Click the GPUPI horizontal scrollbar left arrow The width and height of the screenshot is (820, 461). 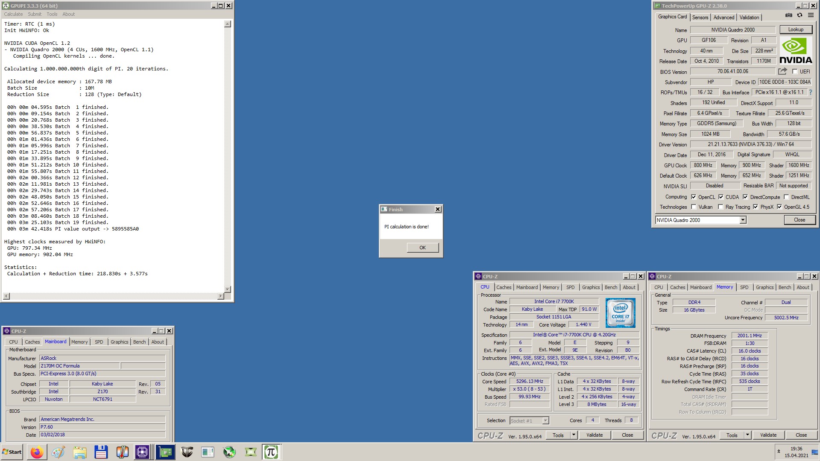point(6,296)
